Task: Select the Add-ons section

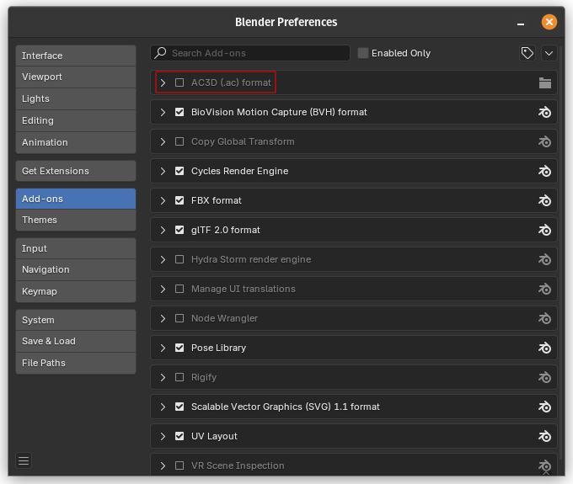Action: 76,199
